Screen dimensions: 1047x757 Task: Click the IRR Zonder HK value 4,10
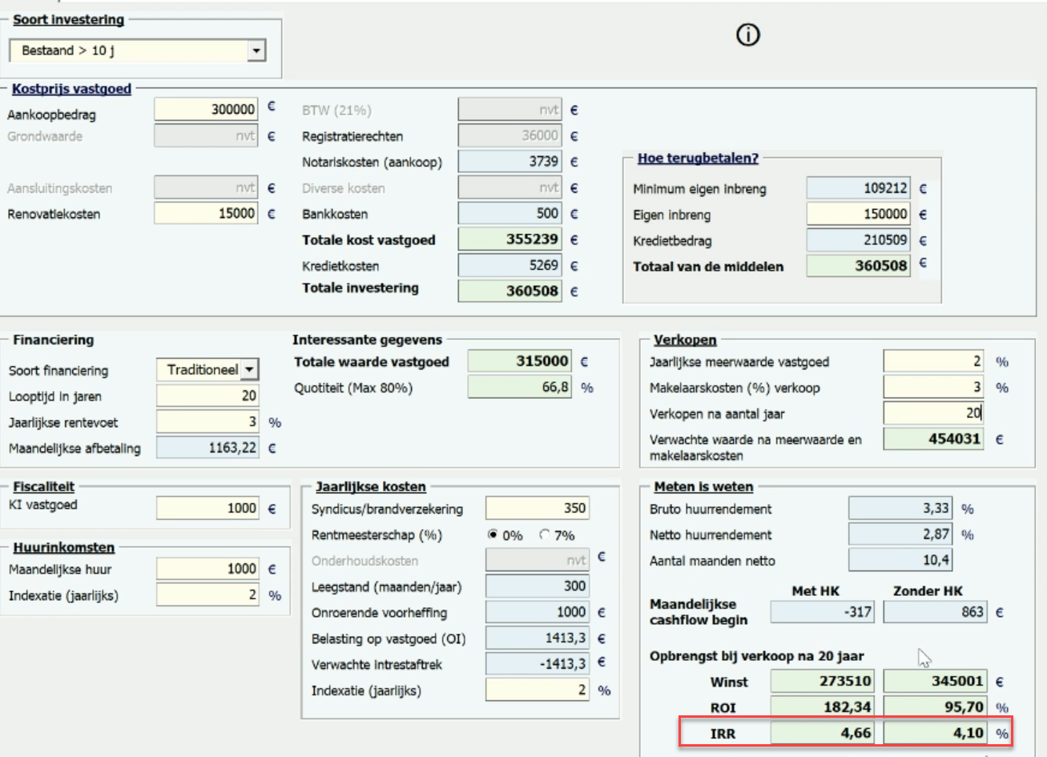click(x=936, y=732)
